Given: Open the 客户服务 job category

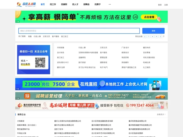Looking at the screenshot, I should pos(103,53).
